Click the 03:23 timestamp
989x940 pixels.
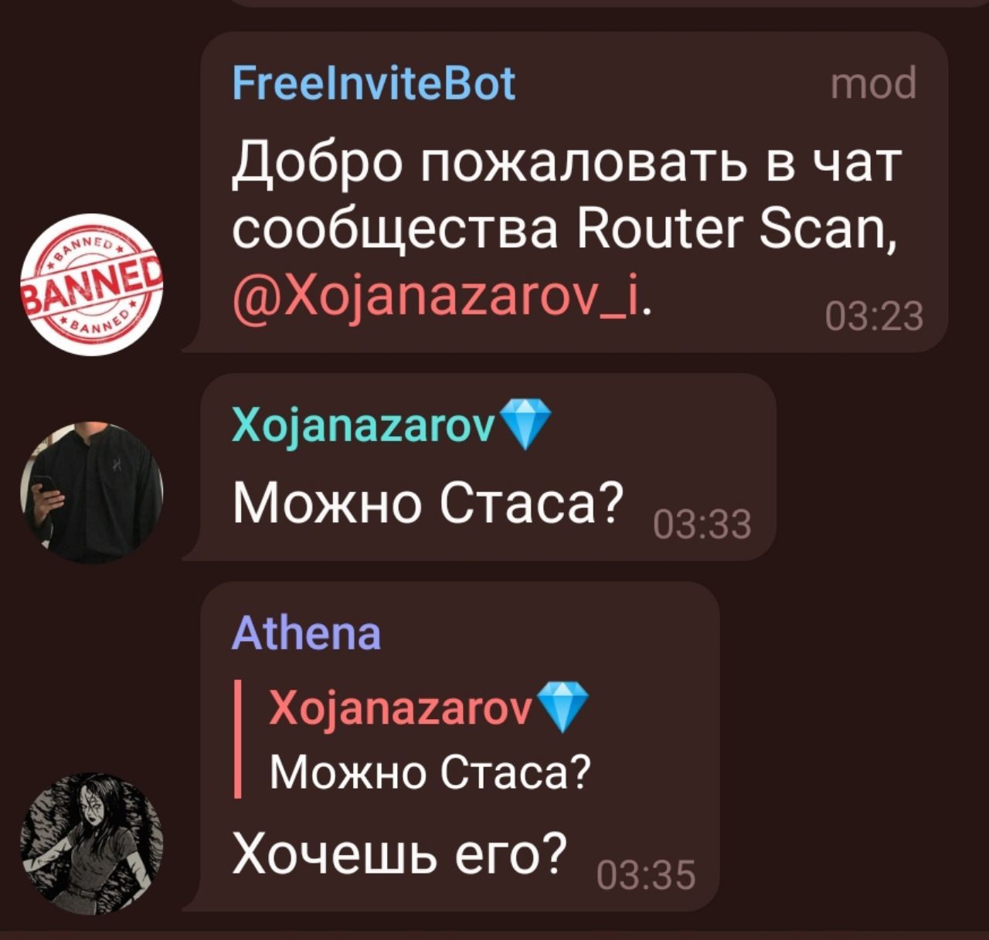tap(875, 317)
